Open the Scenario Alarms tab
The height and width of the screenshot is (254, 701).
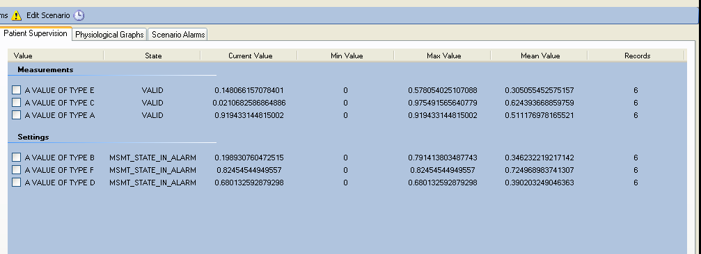(x=178, y=34)
